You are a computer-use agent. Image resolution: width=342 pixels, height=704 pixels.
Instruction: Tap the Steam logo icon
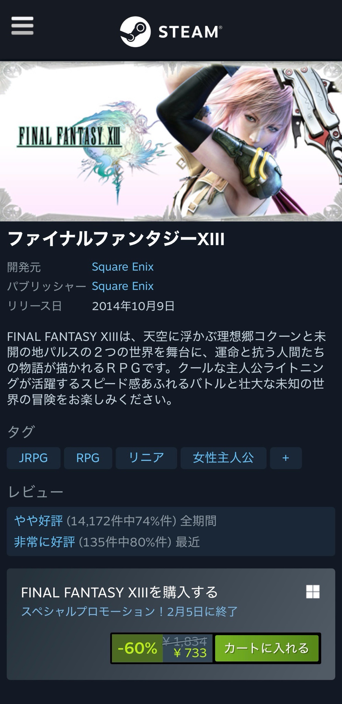tap(135, 32)
